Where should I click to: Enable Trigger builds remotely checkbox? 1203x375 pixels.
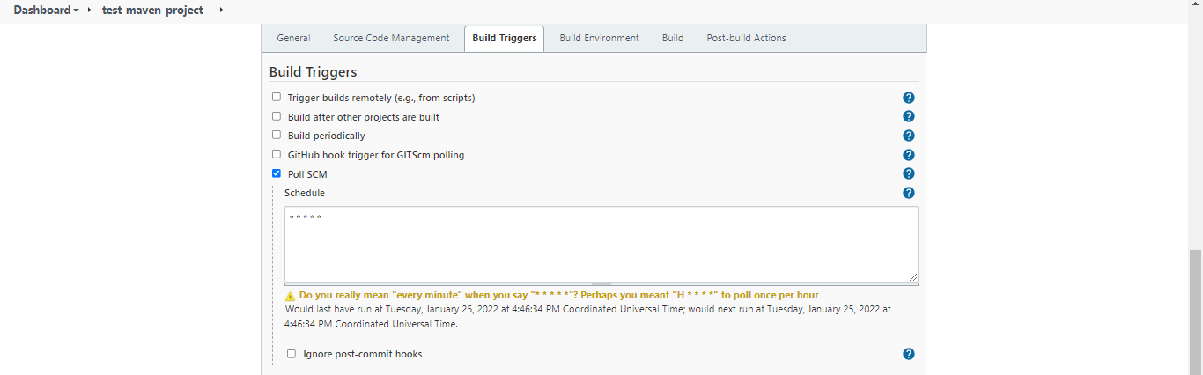[277, 97]
